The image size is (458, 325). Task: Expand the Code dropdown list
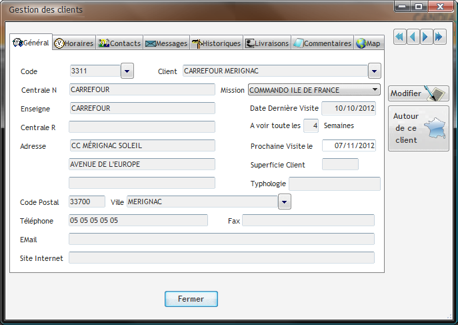[x=127, y=71]
